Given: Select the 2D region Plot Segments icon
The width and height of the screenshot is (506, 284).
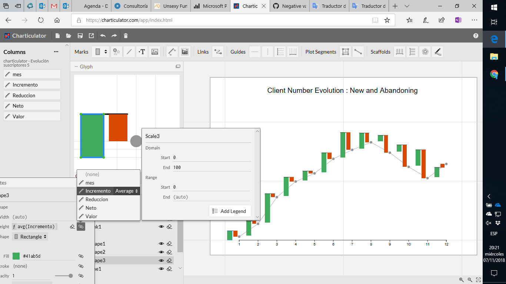Looking at the screenshot, I should click(345, 51).
